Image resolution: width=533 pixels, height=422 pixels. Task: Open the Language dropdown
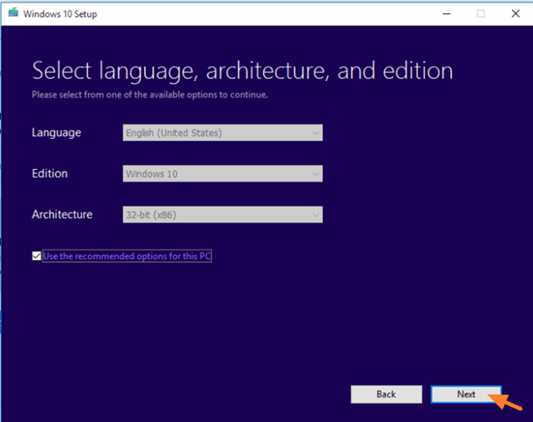tap(223, 133)
